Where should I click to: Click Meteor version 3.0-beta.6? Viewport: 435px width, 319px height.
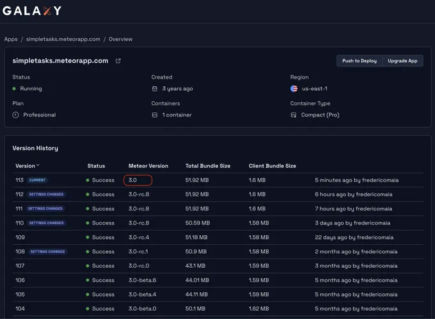142,280
